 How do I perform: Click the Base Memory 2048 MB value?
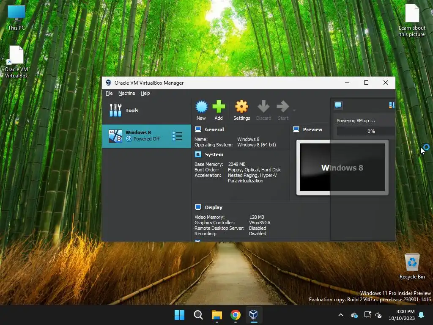[237, 164]
